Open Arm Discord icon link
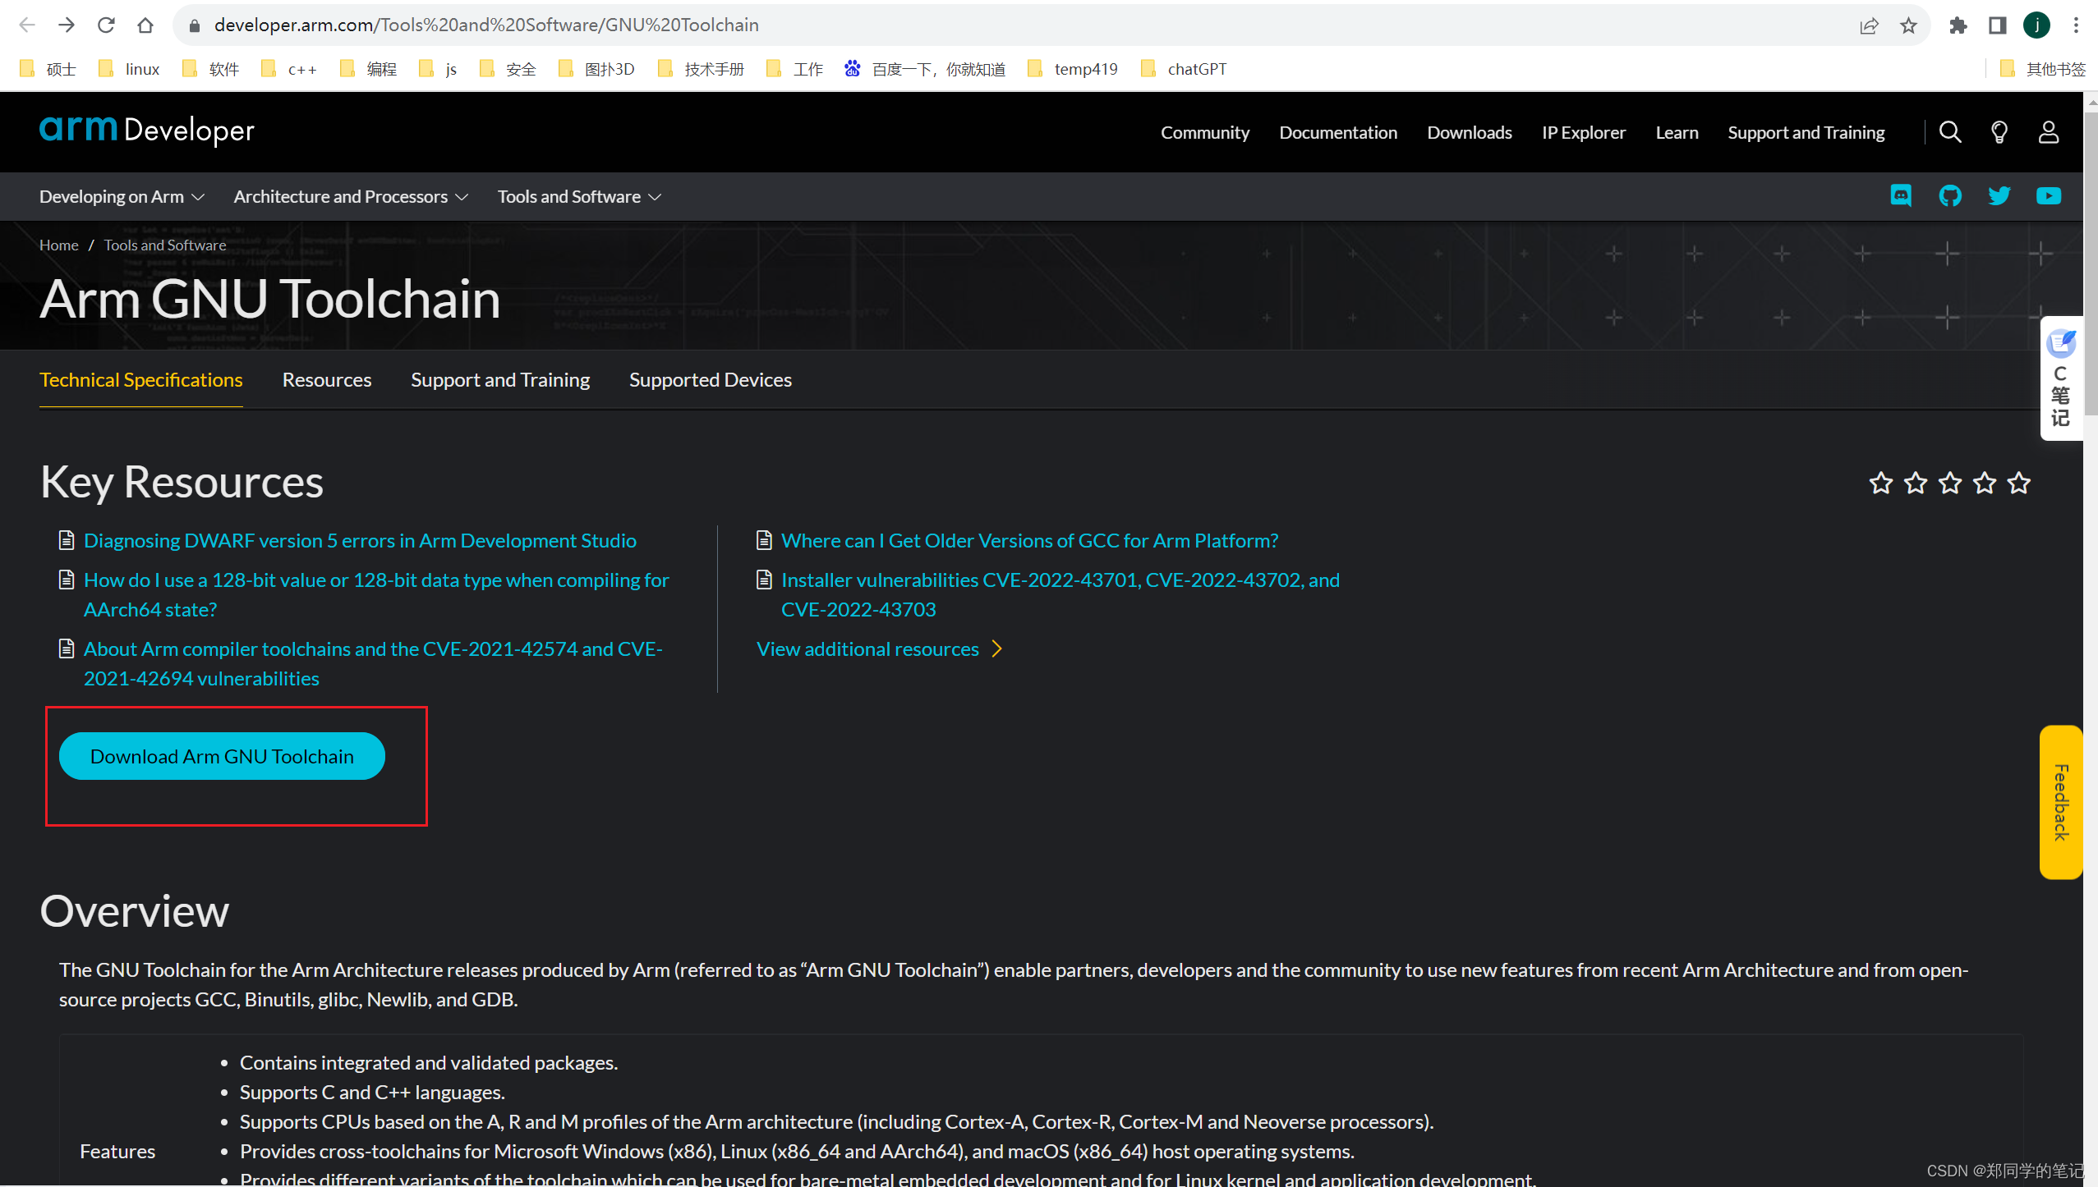Image resolution: width=2098 pixels, height=1187 pixels. click(x=1901, y=195)
